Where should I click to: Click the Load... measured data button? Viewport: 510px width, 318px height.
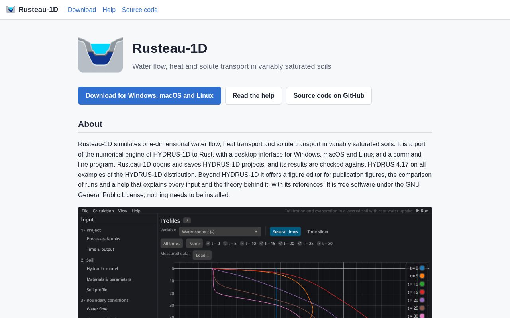(202, 255)
